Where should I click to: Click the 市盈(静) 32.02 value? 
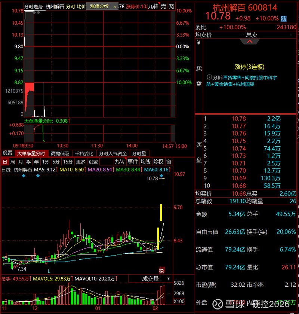click(238, 285)
